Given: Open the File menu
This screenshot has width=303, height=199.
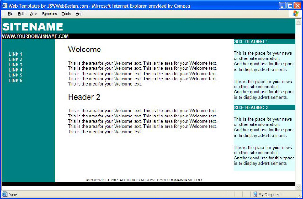Looking at the screenshot, I should tap(10, 14).
